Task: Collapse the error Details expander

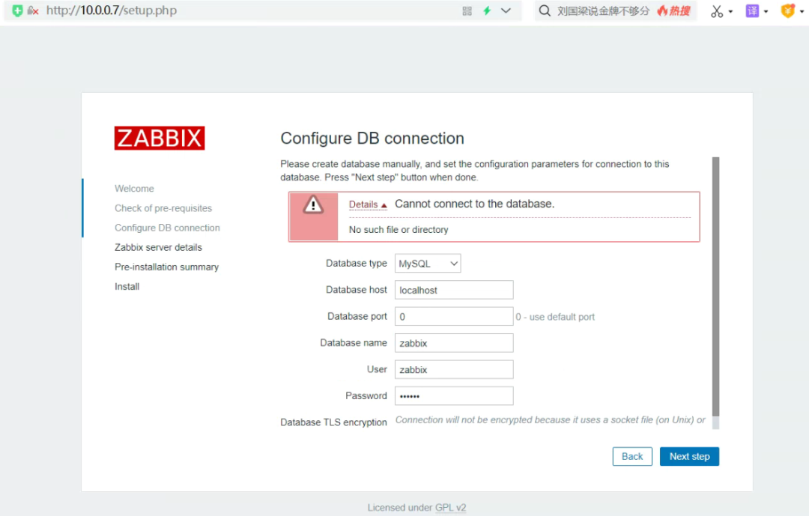Action: [368, 204]
